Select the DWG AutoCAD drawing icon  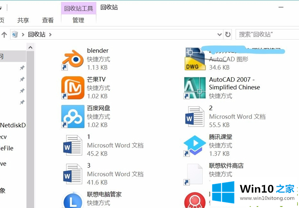click(x=195, y=59)
